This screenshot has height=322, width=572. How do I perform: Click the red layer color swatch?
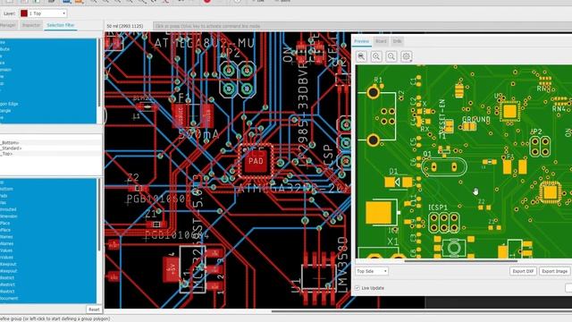click(24, 13)
